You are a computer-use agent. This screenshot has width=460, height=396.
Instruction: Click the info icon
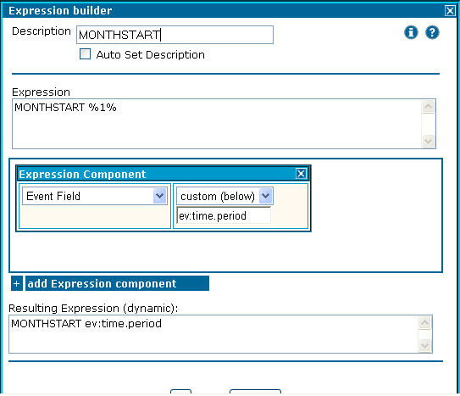coord(411,32)
